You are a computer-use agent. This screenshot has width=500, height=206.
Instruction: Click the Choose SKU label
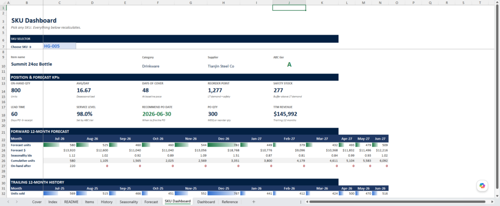click(21, 46)
